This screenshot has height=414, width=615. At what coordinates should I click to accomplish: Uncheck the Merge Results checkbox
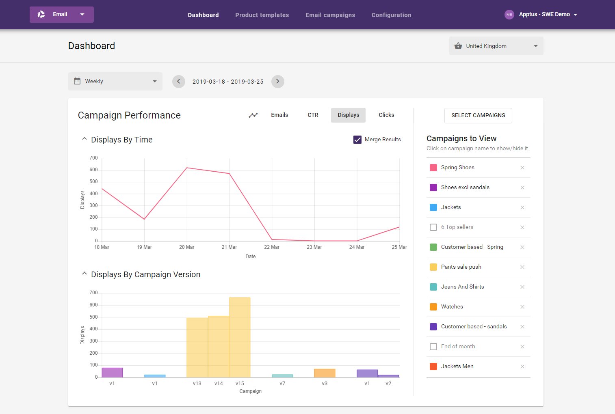point(357,140)
